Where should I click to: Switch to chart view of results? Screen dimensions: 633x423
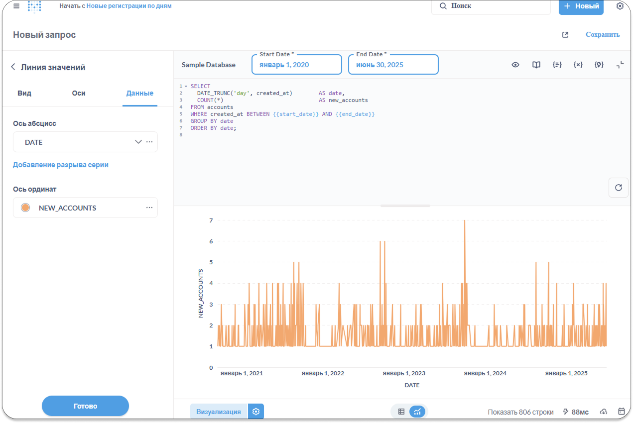click(417, 412)
